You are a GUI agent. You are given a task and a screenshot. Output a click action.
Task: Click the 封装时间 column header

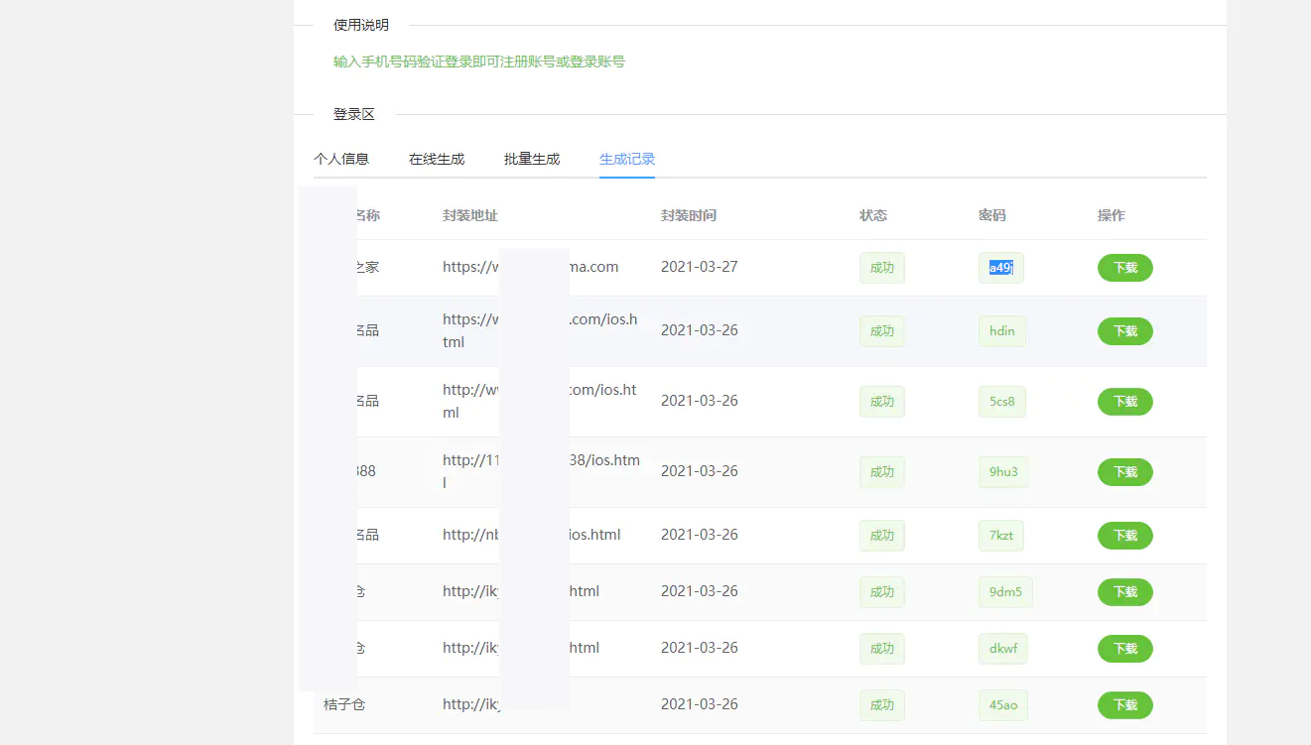click(x=691, y=215)
